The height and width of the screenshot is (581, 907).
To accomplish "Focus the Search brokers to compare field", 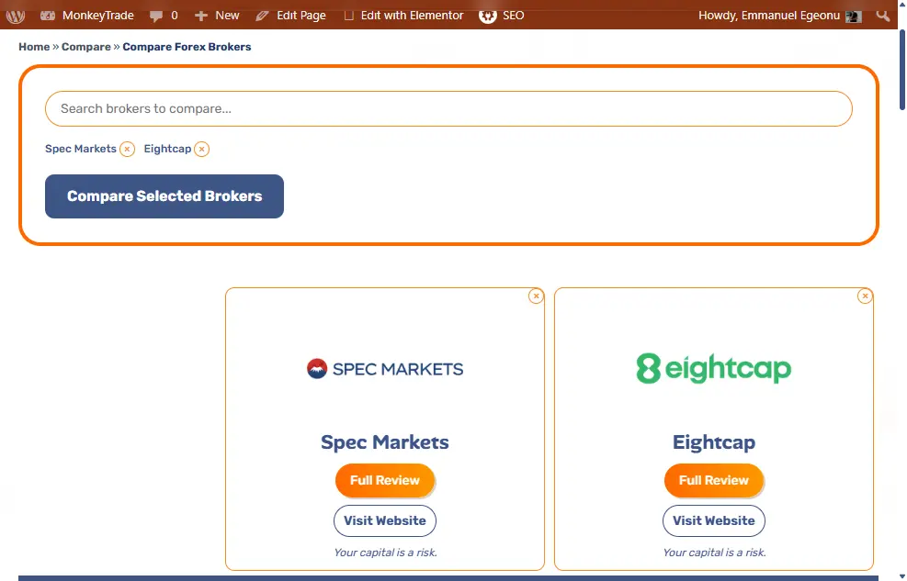I will pos(448,108).
